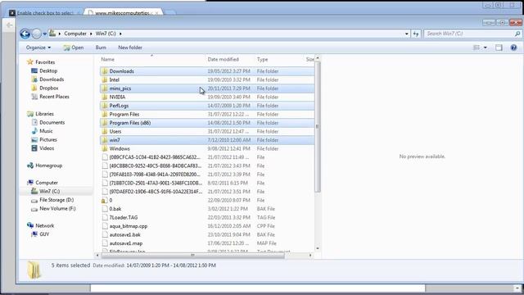Open the File Storage (D:) drive
This screenshot has height=295, width=524.
click(x=56, y=200)
